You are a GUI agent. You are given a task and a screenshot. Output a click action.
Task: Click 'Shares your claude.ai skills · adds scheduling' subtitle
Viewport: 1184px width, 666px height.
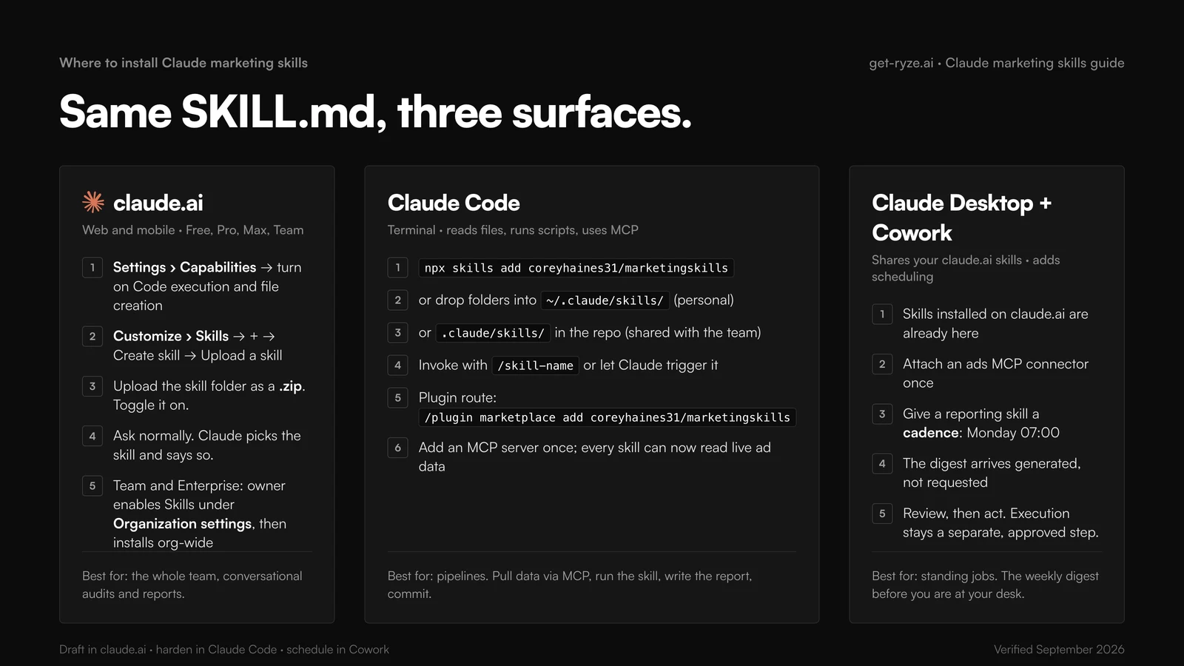[x=966, y=268]
